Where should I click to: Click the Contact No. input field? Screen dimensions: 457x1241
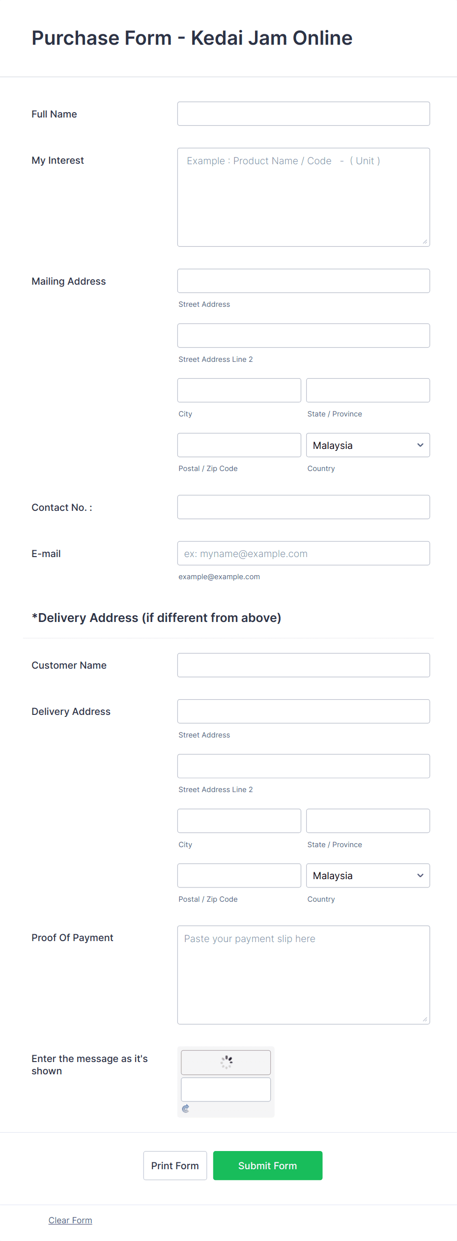[303, 507]
